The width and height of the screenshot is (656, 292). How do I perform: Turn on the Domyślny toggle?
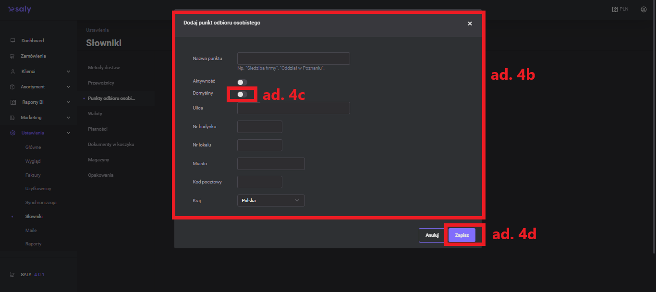tap(242, 94)
